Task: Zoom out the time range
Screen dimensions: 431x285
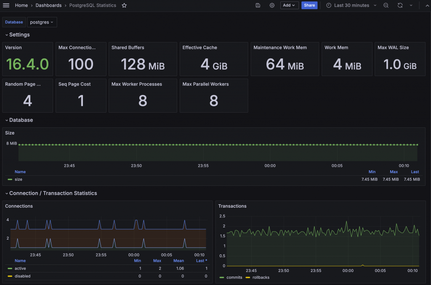Action: click(386, 5)
